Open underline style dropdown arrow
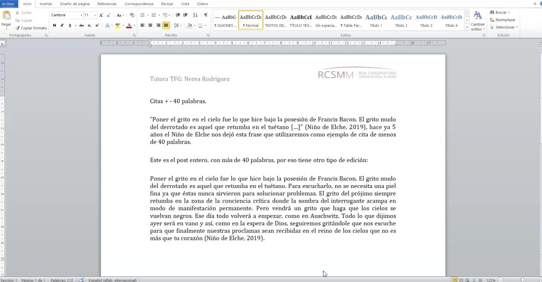 pyautogui.click(x=75, y=26)
